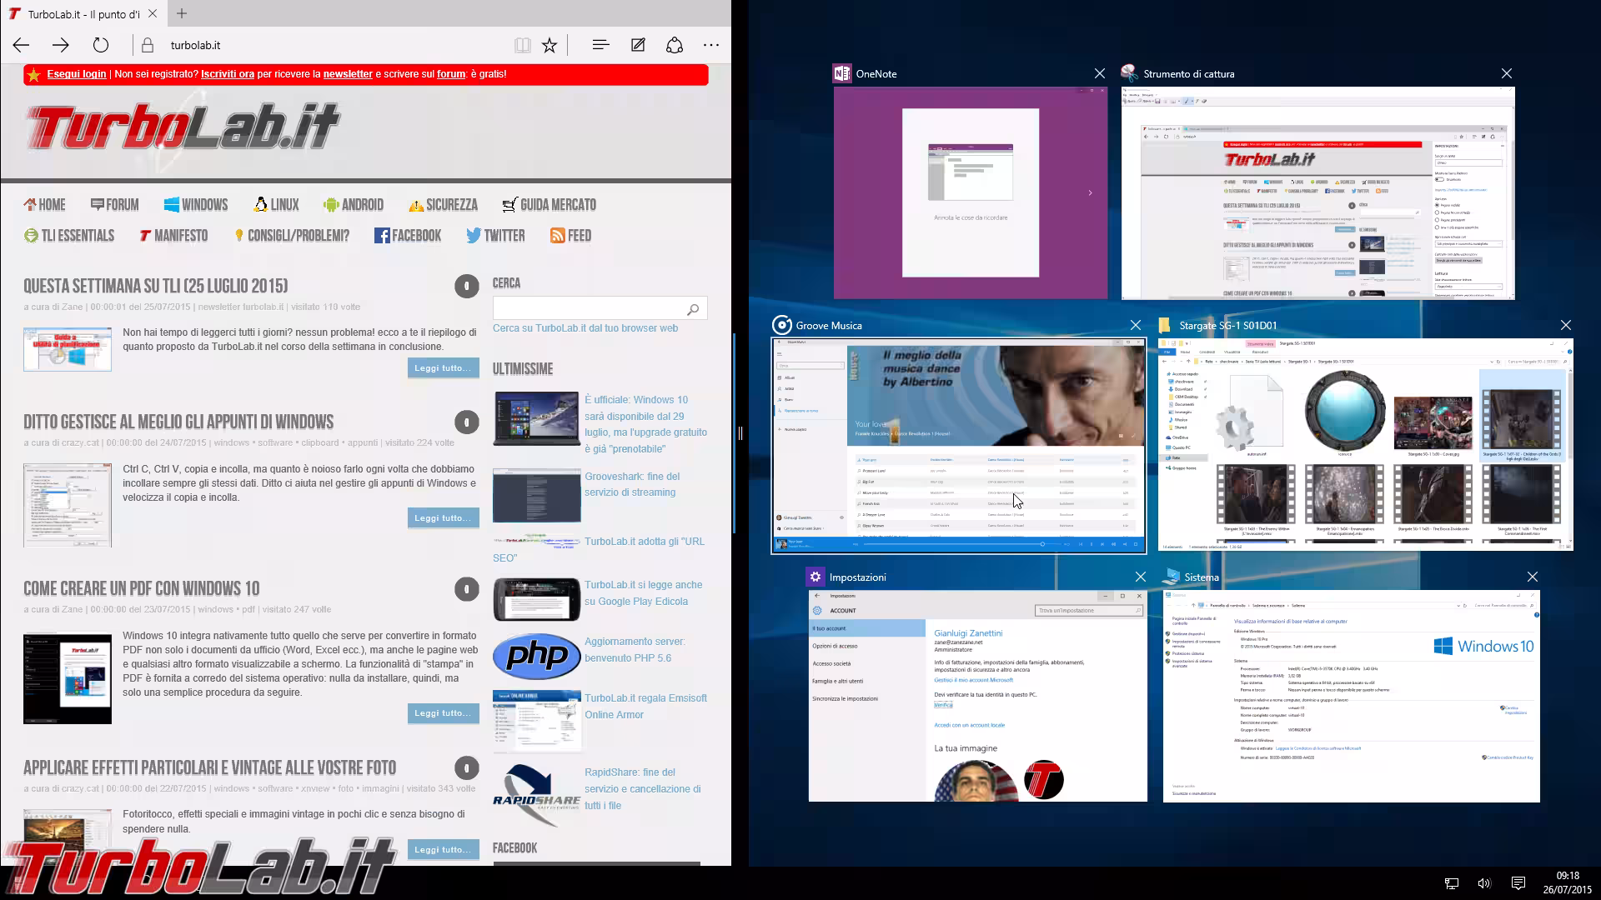Open the volume control in the system tray
Viewport: 1601px width, 900px height.
[x=1483, y=882]
